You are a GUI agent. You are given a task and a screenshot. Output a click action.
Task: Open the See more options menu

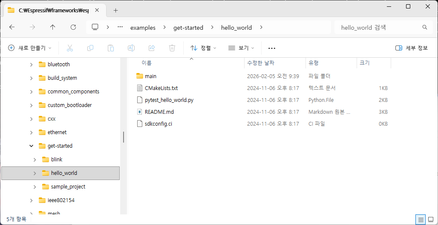tap(272, 48)
